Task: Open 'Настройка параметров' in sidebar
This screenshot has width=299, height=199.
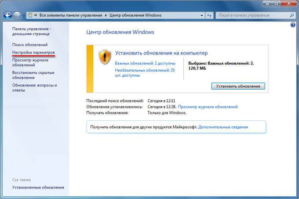Action: (x=33, y=52)
